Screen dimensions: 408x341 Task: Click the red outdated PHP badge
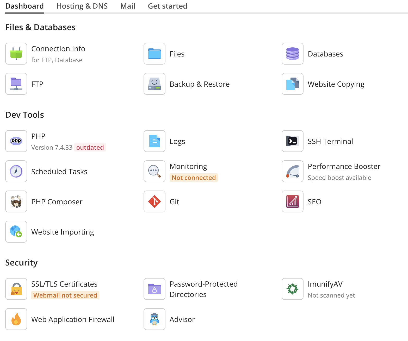point(90,148)
